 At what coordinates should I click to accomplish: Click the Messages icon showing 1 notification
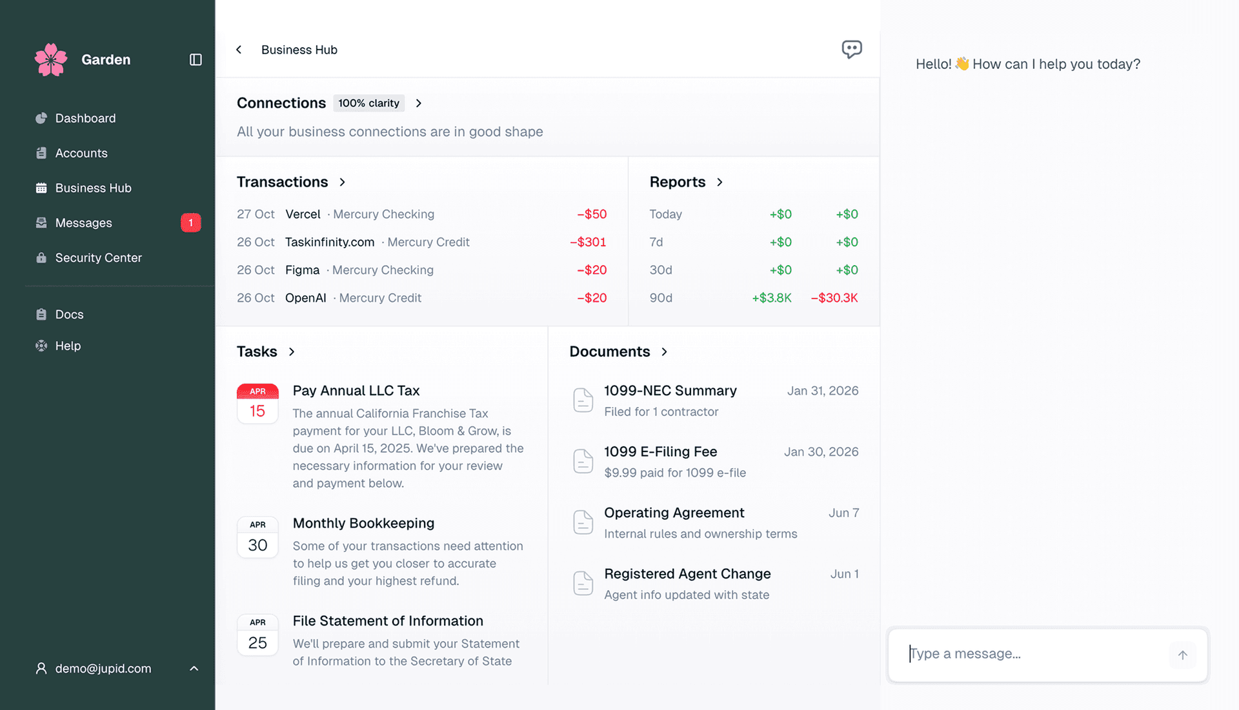[41, 222]
